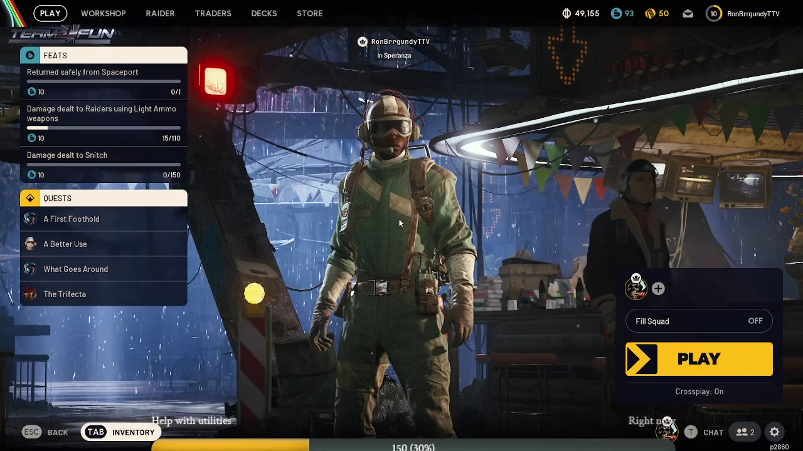The width and height of the screenshot is (803, 451).
Task: Click the cred reward icon under Snitch feat
Action: pos(31,175)
